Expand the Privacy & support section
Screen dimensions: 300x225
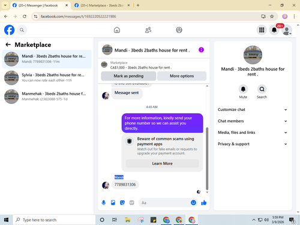click(253, 144)
